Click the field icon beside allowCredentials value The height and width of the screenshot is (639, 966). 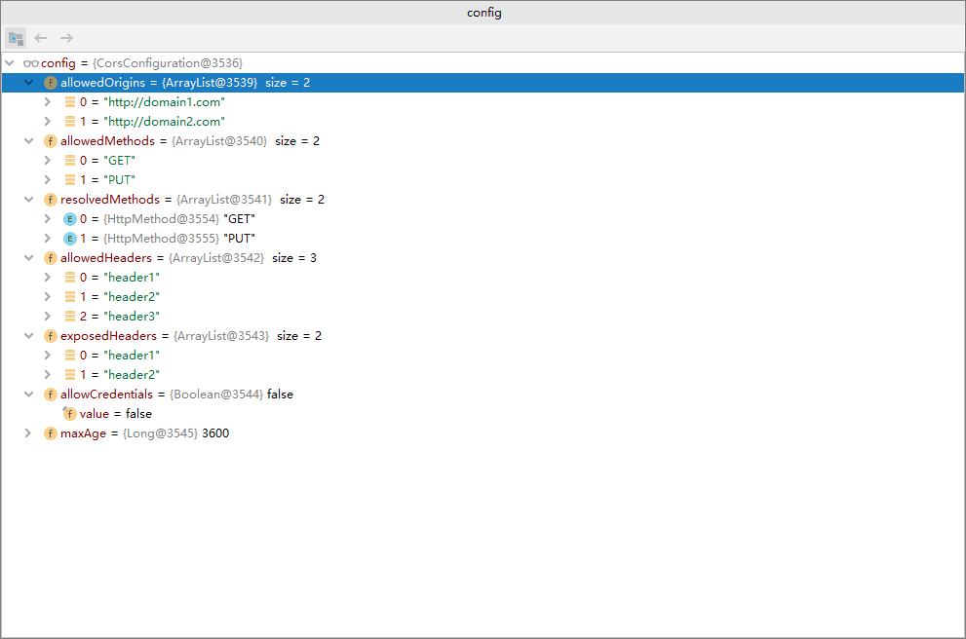(x=69, y=414)
